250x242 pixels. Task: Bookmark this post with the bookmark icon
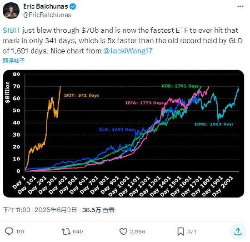(180, 232)
